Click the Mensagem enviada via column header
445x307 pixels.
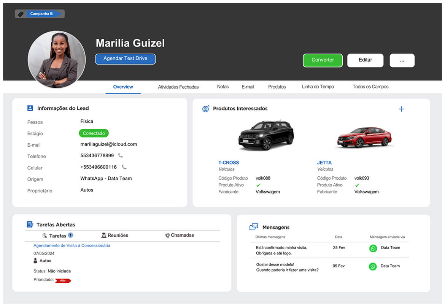click(x=387, y=237)
